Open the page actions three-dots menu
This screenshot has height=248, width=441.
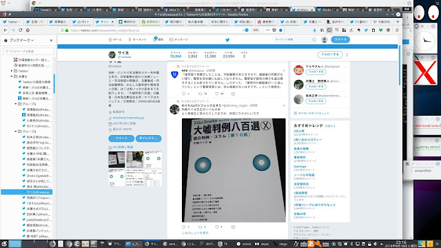(x=267, y=30)
